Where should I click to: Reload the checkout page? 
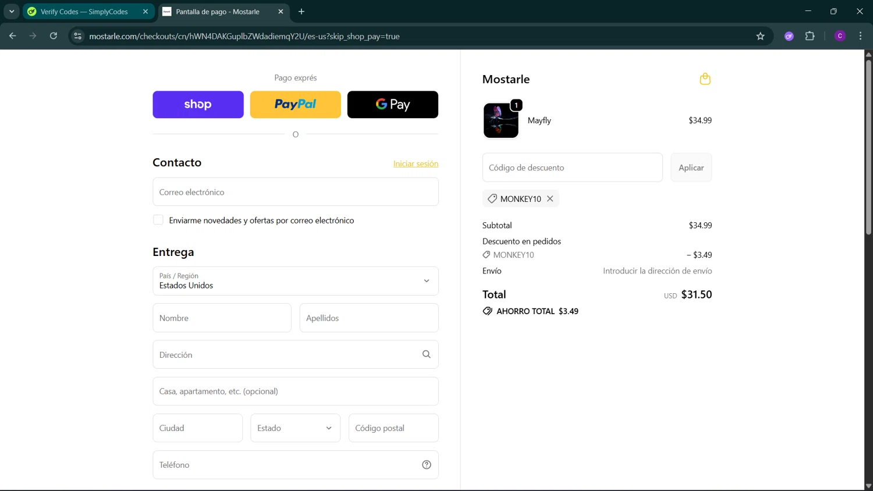[54, 36]
